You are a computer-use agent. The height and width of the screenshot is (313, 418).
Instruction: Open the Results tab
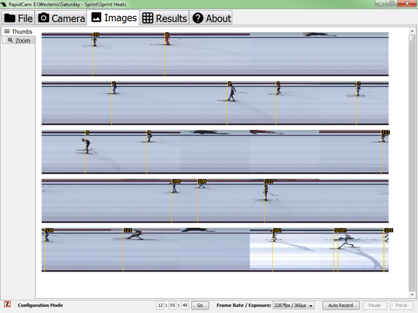[164, 18]
